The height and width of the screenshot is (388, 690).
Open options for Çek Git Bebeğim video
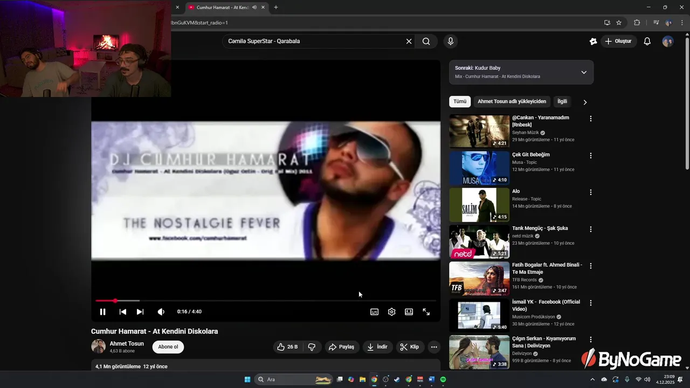point(591,156)
